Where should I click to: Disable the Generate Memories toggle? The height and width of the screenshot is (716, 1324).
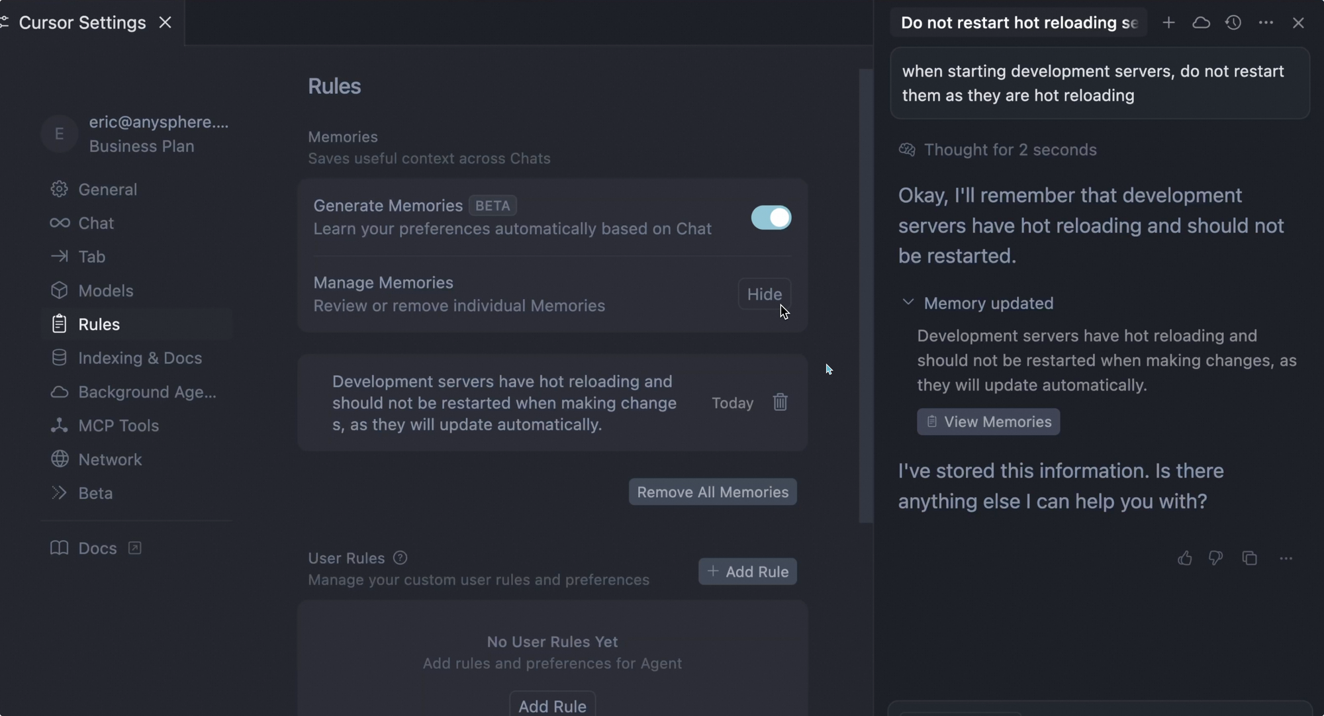tap(771, 217)
